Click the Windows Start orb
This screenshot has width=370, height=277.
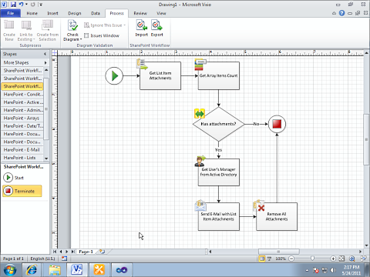[x=10, y=270]
